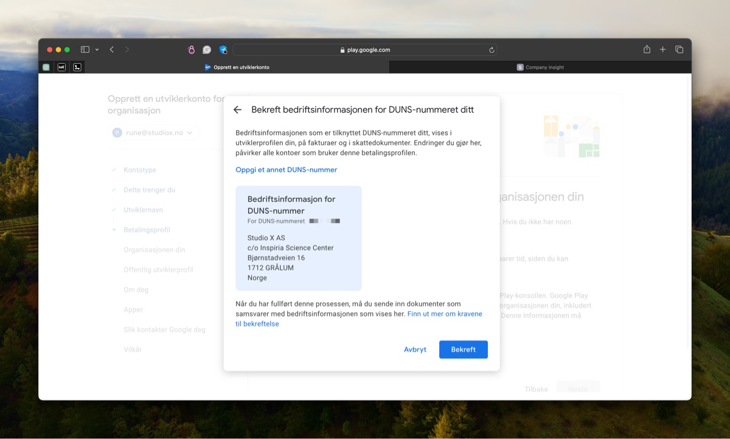The width and height of the screenshot is (730, 439).
Task: Expand the sidebar tab group dropdown arrow
Action: [97, 50]
